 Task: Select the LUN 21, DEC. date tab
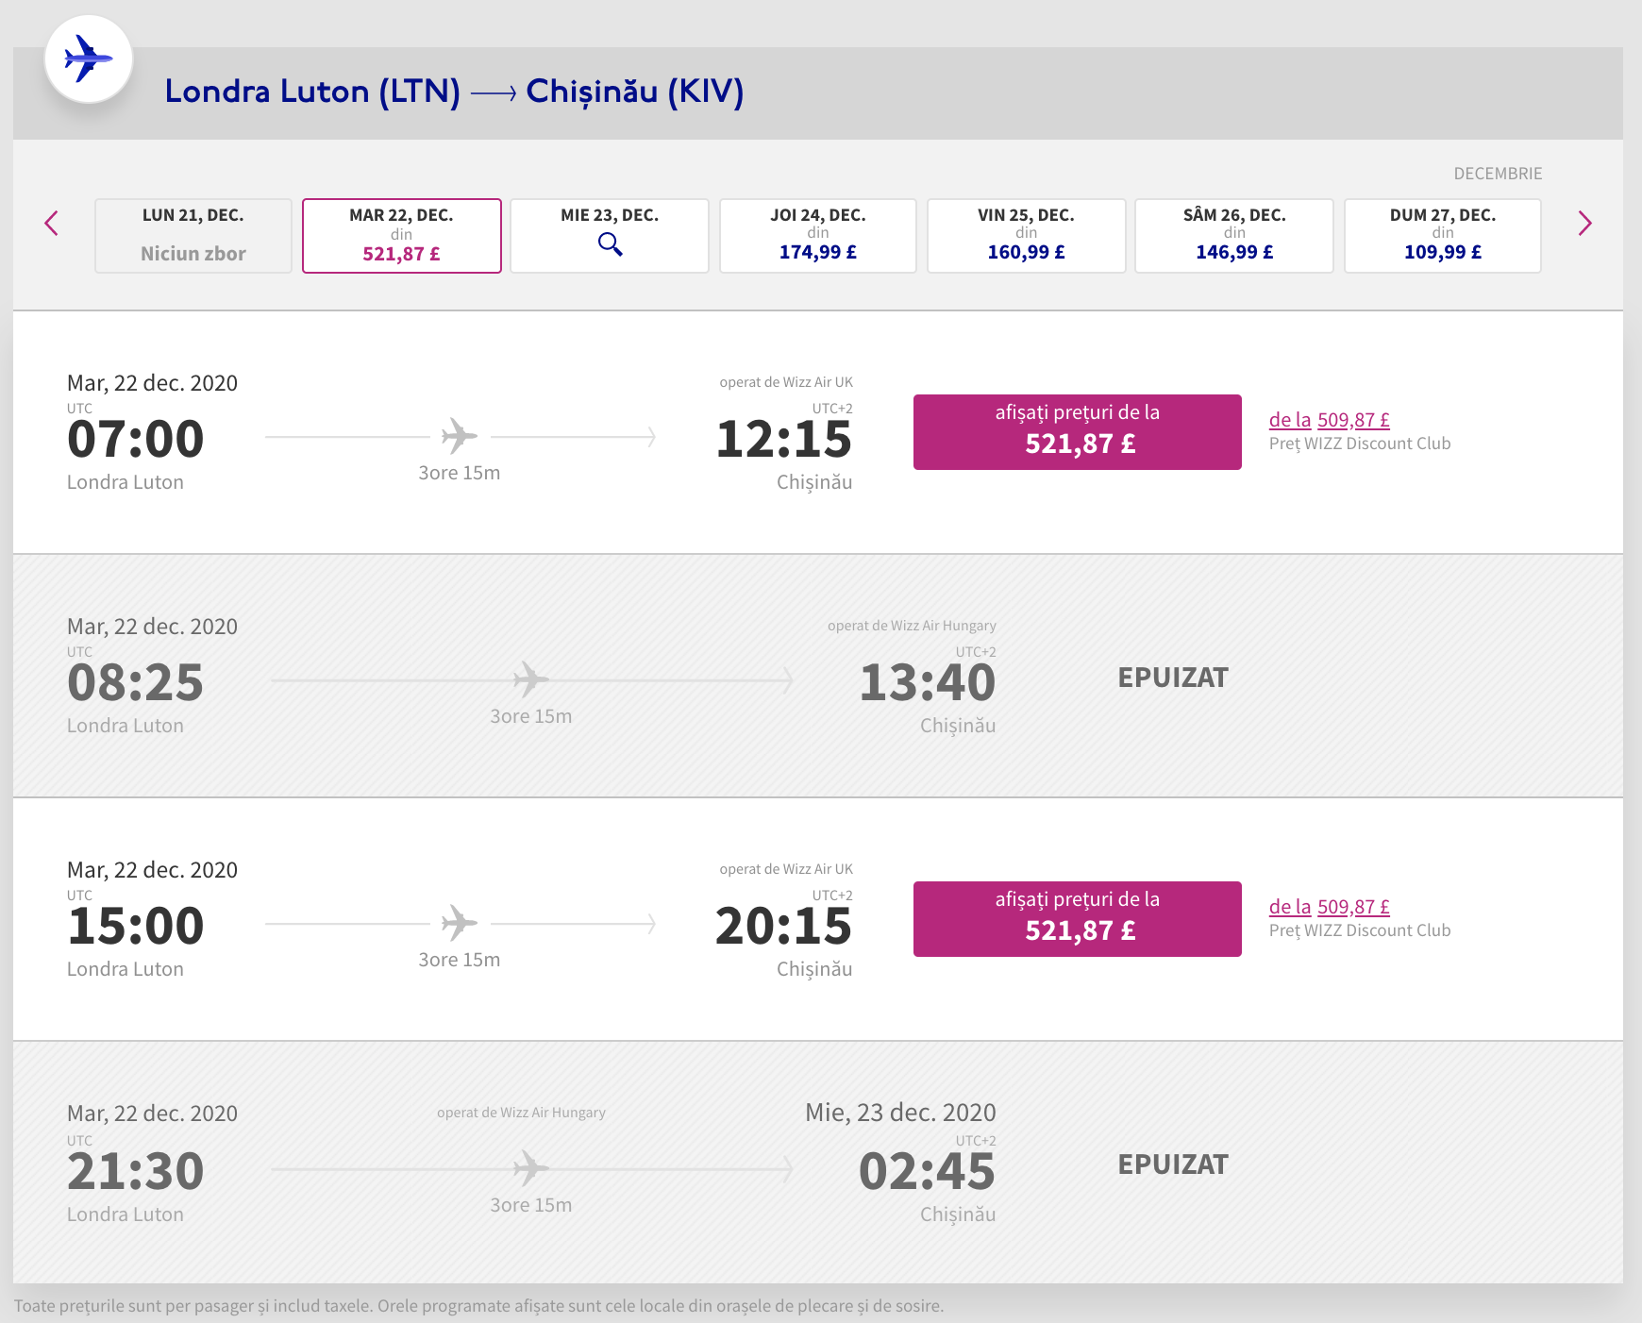point(193,235)
